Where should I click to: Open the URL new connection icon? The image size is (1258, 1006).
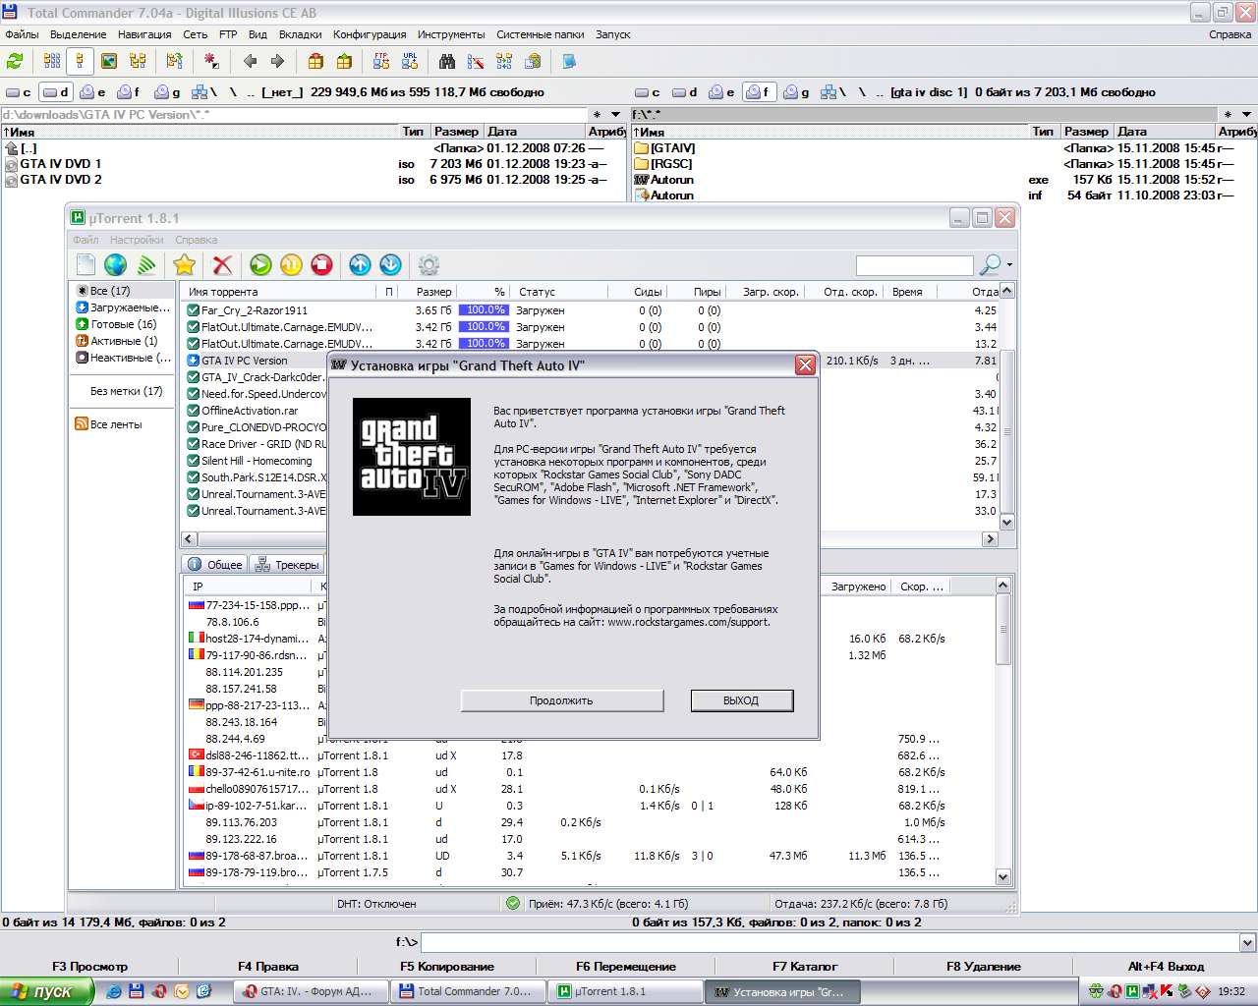410,61
